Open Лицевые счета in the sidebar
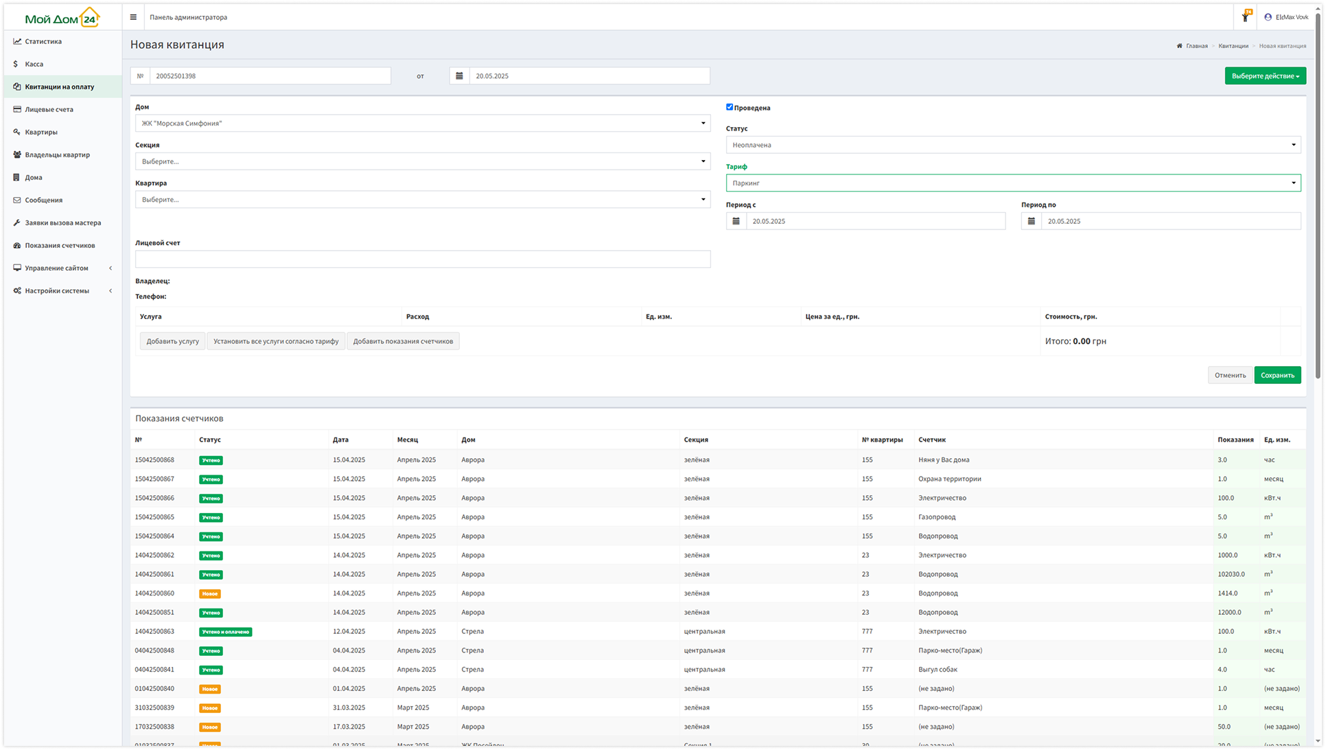1326x750 pixels. (x=49, y=109)
